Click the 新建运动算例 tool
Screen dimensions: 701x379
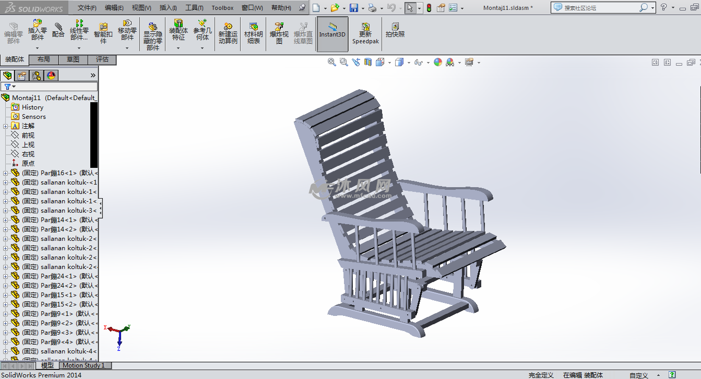pyautogui.click(x=228, y=32)
